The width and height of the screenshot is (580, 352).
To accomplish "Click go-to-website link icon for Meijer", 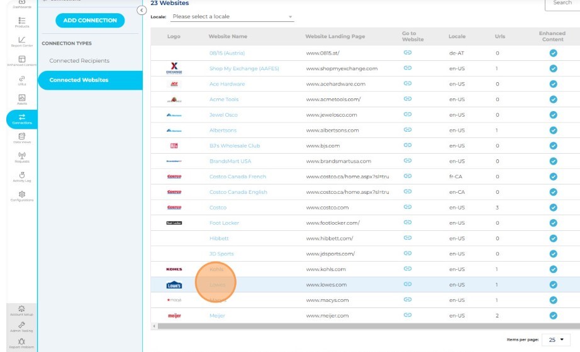I will [407, 315].
